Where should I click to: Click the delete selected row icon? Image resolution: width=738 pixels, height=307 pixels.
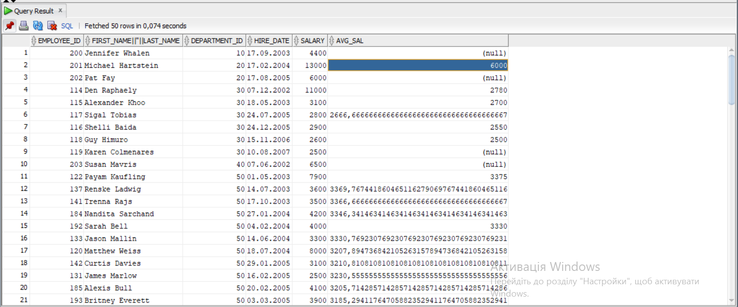click(52, 26)
